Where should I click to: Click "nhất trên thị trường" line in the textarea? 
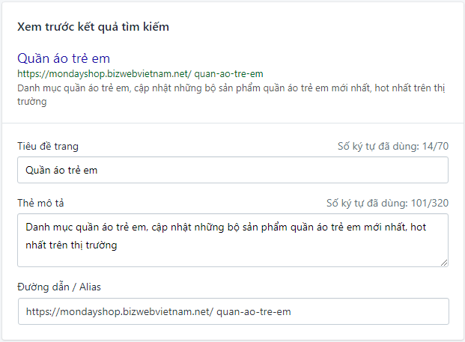[x=71, y=244]
